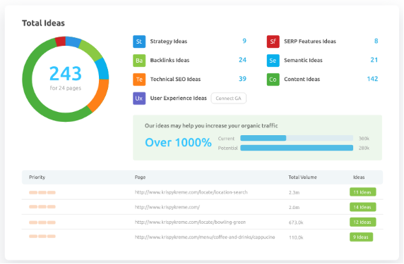Click the Content Ideas label
The width and height of the screenshot is (404, 264).
pos(302,79)
